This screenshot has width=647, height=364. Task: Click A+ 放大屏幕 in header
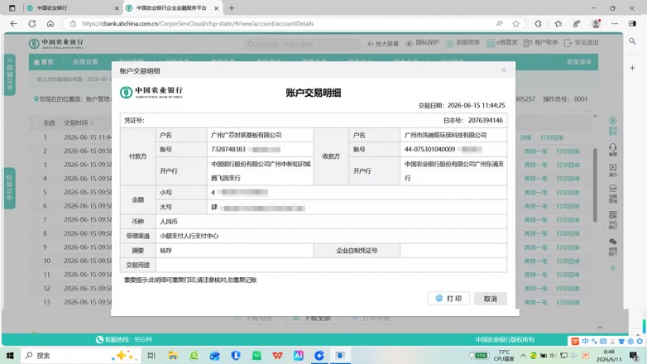pos(383,43)
